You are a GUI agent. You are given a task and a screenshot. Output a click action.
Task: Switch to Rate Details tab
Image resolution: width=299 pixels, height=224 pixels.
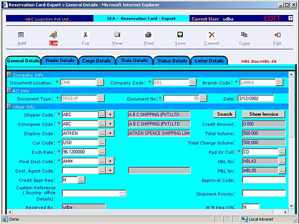(x=135, y=61)
